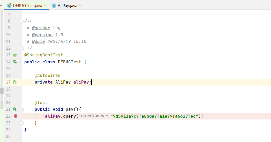Viewport: 271px width, 142px height.
Task: Click the @Test annotation
Action: (41, 103)
